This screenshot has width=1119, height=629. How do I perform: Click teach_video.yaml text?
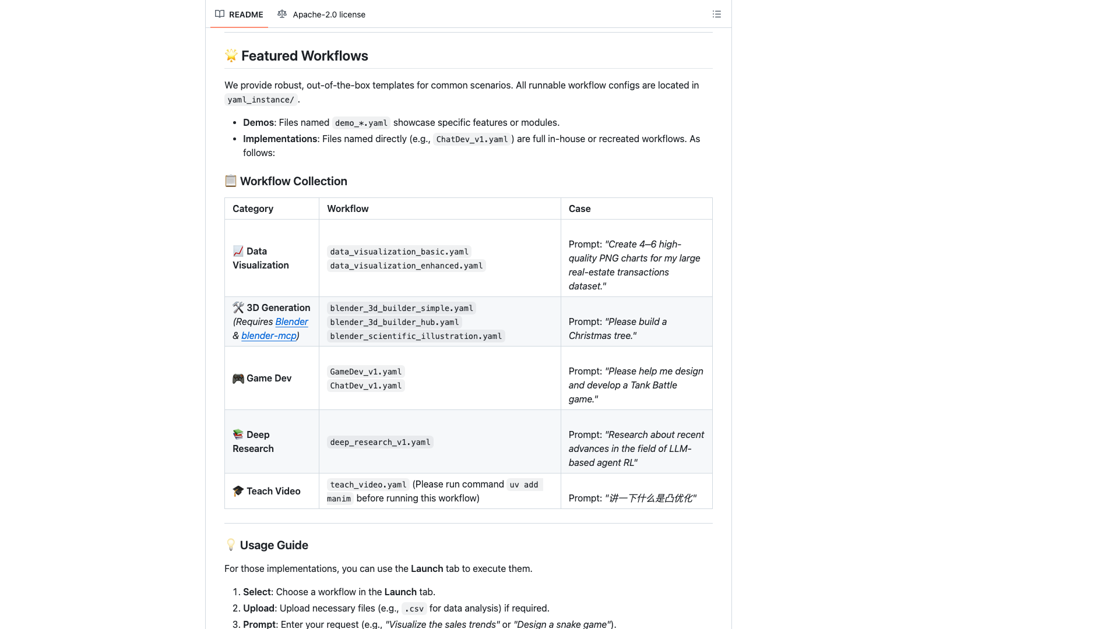[368, 485]
